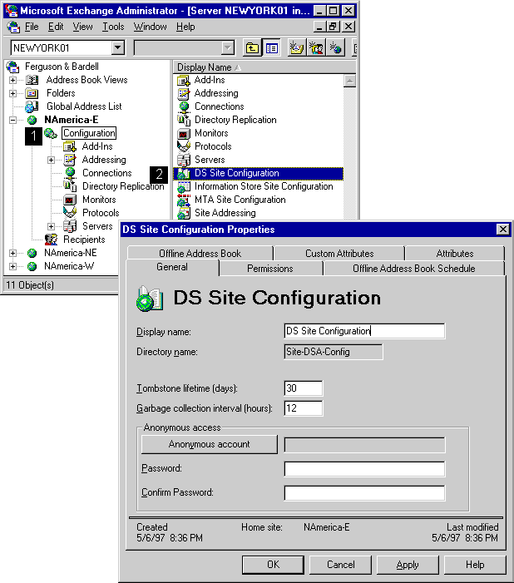Click the Folders tree icon

tap(32, 93)
